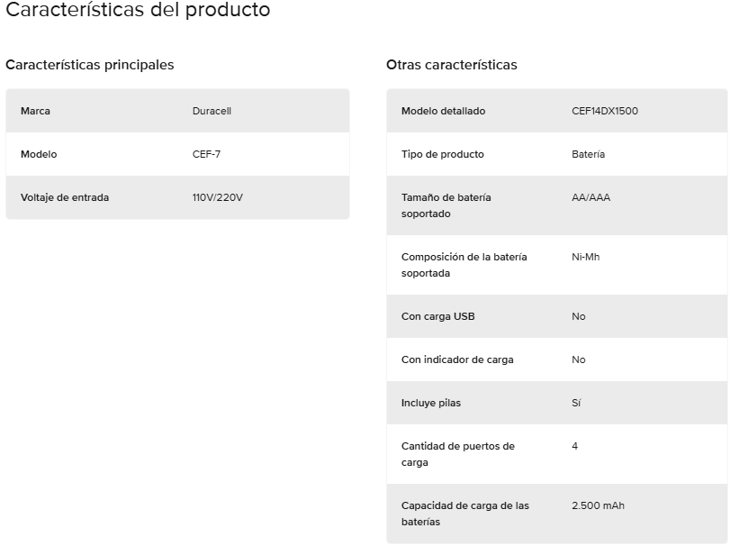
Task: Click the 'Con carga USB' label
Action: (x=437, y=316)
